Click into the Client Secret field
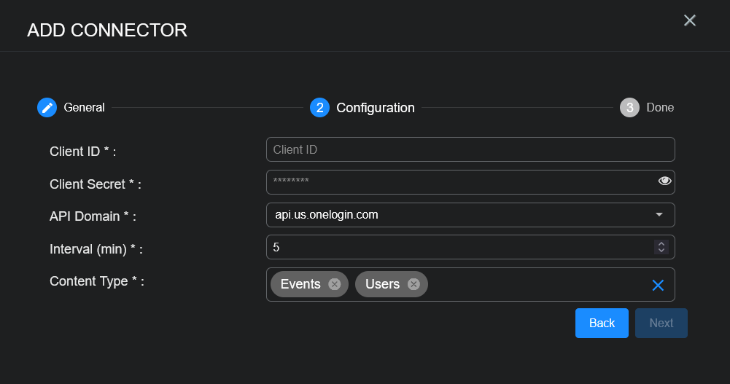 coord(459,182)
